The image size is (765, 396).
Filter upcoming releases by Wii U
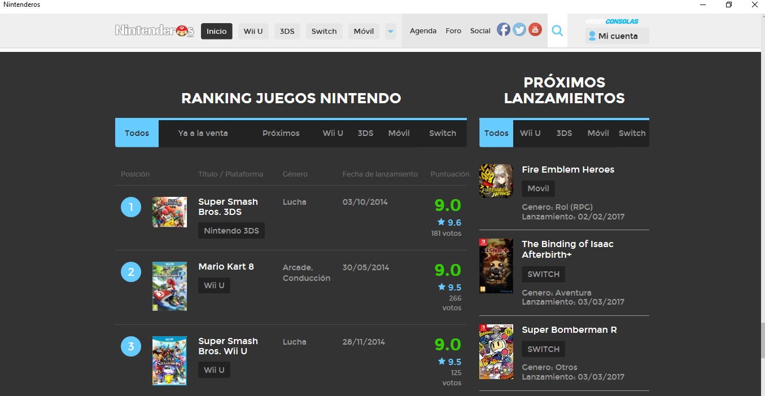click(530, 133)
